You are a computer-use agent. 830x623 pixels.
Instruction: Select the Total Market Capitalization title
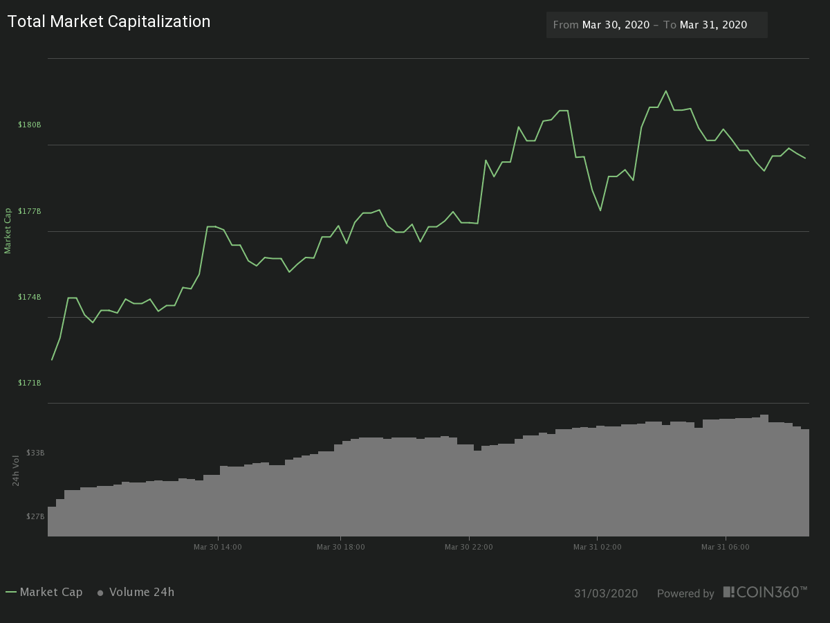[109, 21]
